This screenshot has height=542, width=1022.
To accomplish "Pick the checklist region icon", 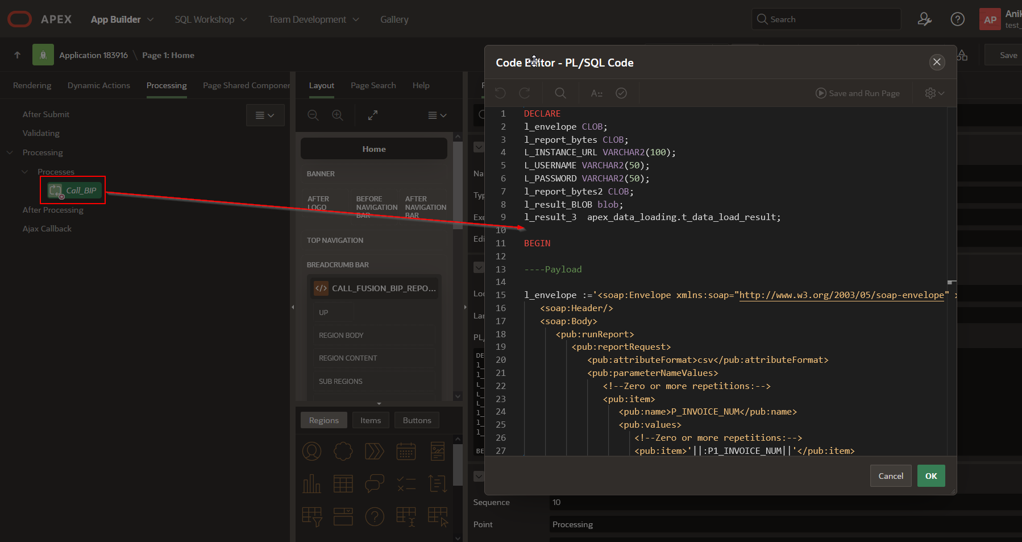I will [x=406, y=484].
